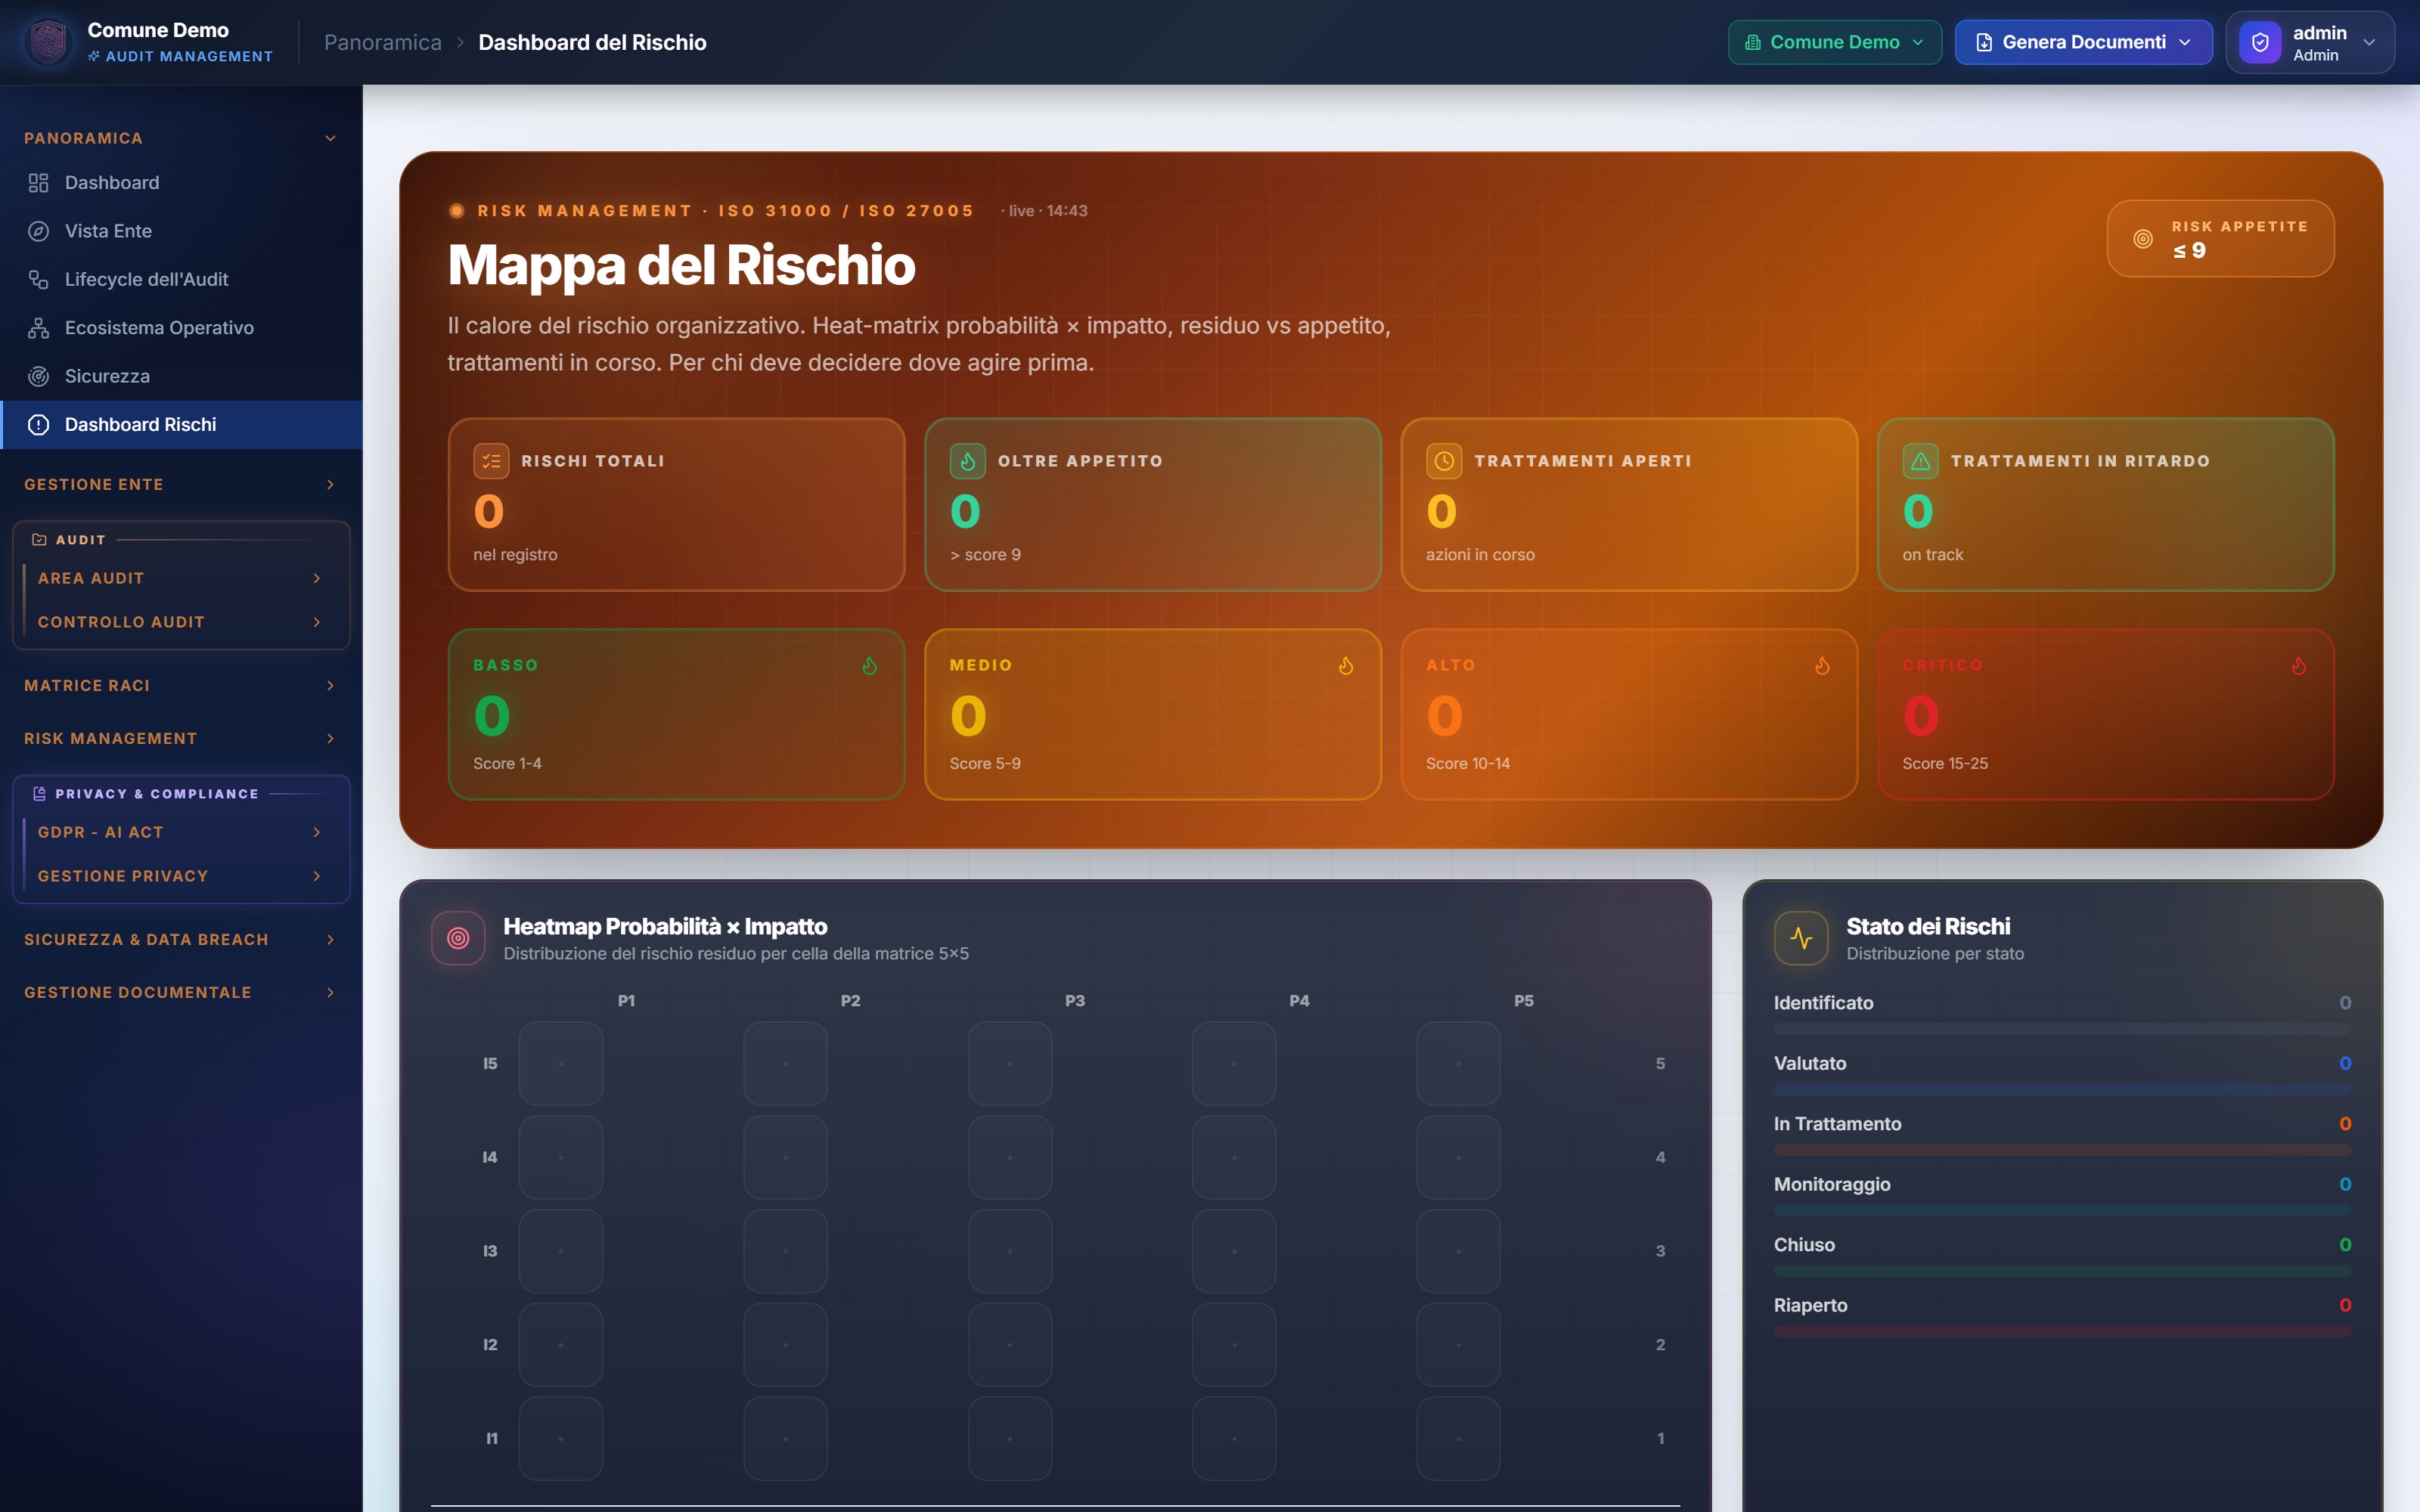Open Ecosistema Operativo page
Screen dimensions: 2420x1512
181,328
